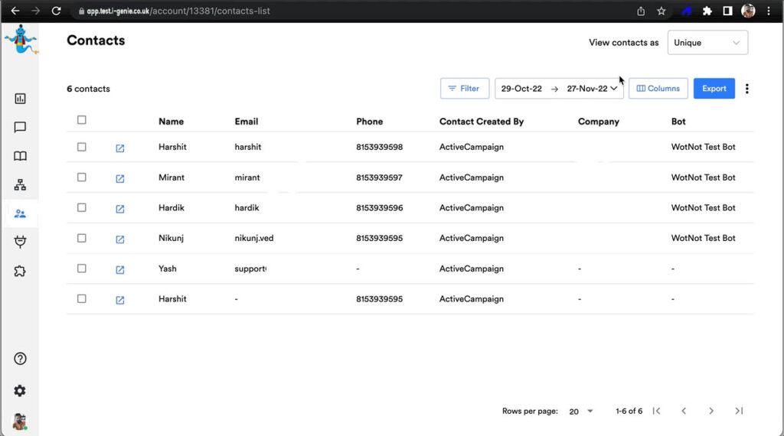The width and height of the screenshot is (784, 436).
Task: Open the puzzle-piece add-ons icon in sidebar
Action: click(x=20, y=271)
